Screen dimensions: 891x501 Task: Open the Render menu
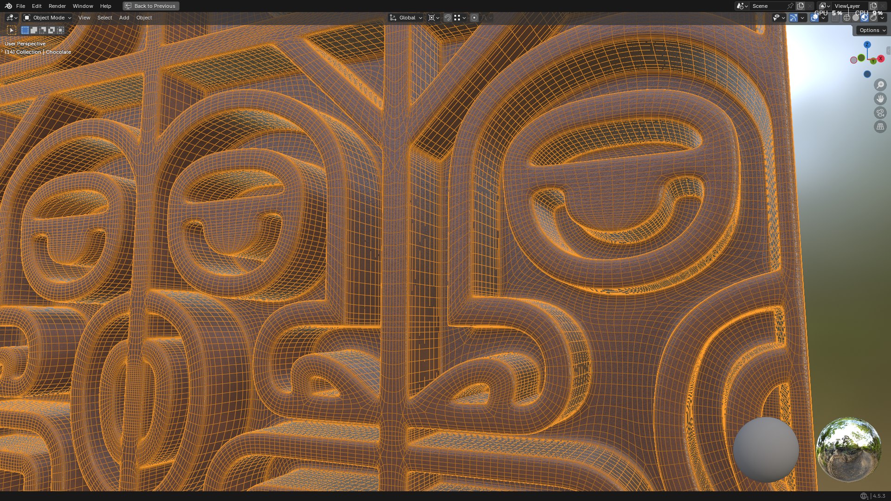[x=57, y=6]
